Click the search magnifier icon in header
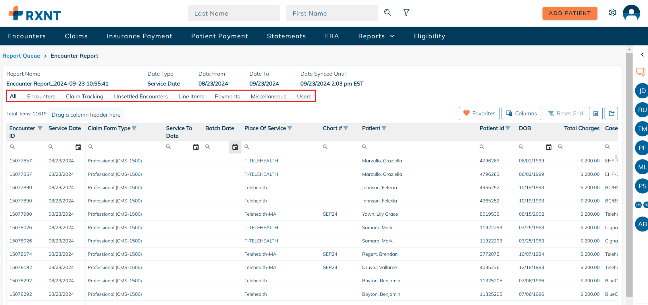This screenshot has height=305, width=648. 387,13
